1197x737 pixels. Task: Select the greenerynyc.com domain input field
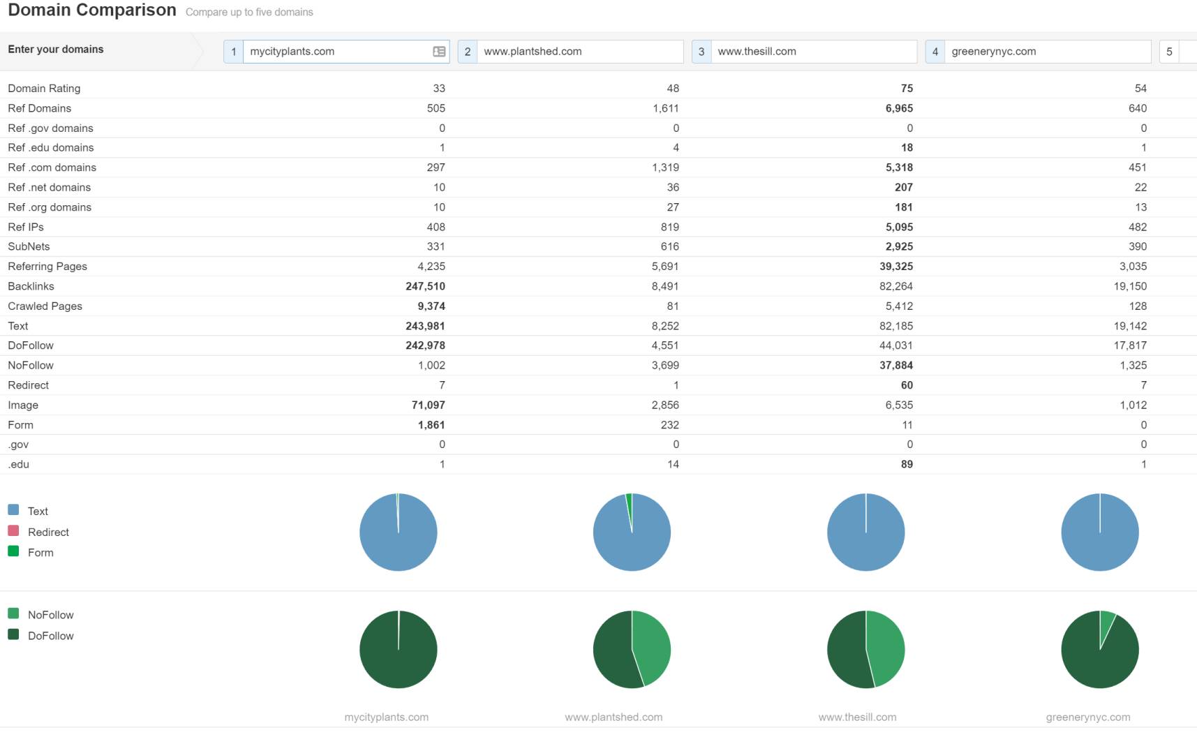coord(1048,52)
